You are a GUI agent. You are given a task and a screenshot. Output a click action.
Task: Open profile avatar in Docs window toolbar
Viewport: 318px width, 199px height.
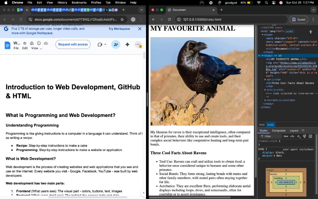point(133,20)
